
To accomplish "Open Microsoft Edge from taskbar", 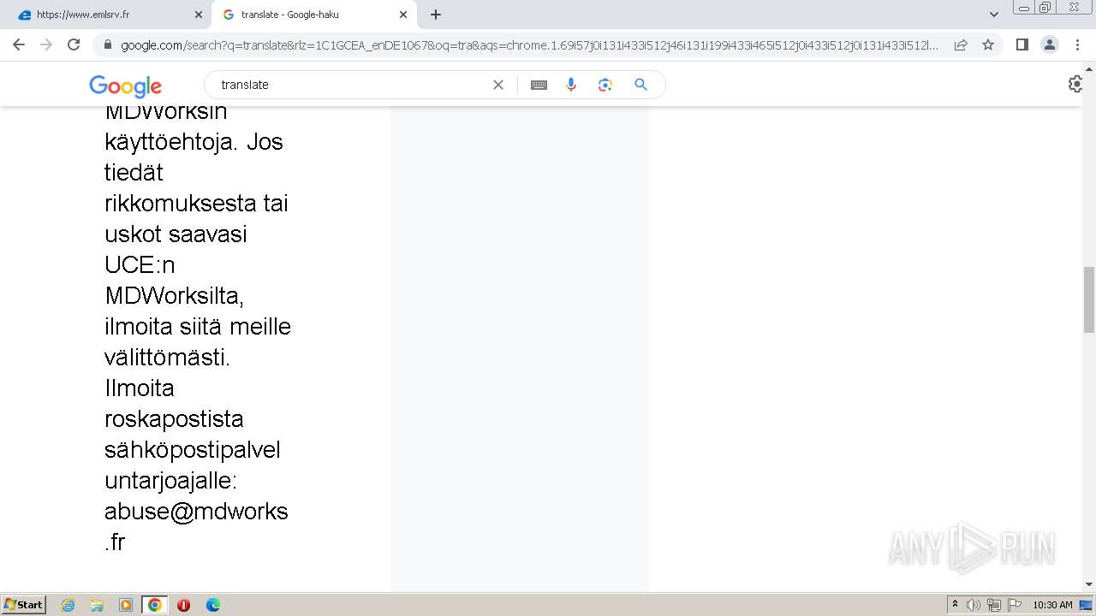I will click(213, 605).
